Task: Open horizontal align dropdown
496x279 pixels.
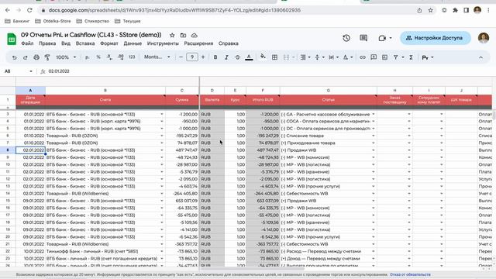Action: click(x=305, y=57)
